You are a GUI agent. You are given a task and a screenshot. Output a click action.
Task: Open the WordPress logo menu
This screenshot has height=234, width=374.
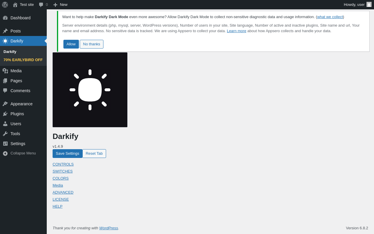tap(5, 5)
